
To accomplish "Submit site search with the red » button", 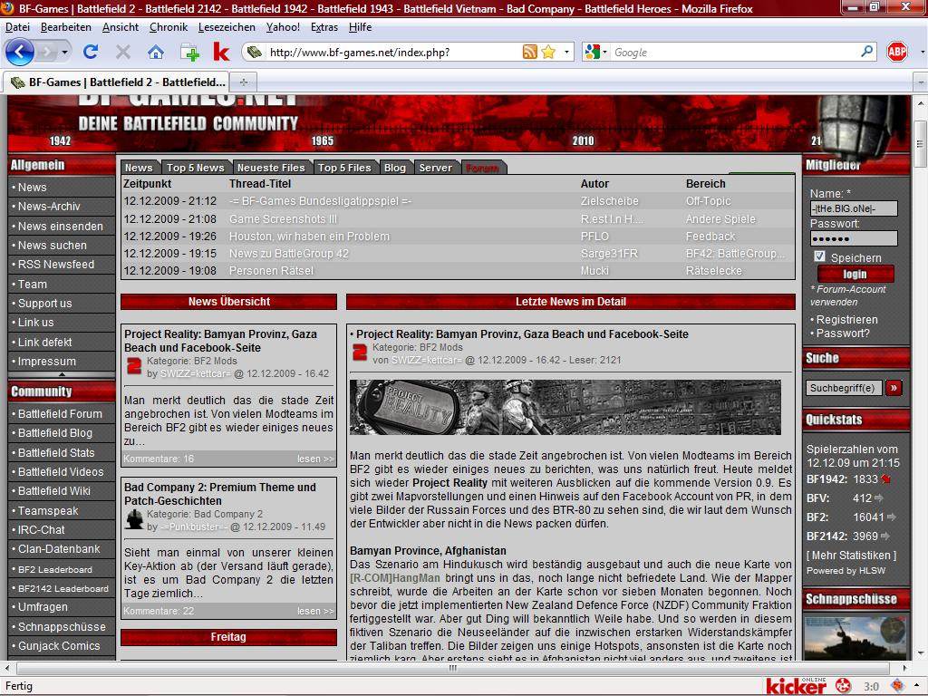I will coord(894,388).
